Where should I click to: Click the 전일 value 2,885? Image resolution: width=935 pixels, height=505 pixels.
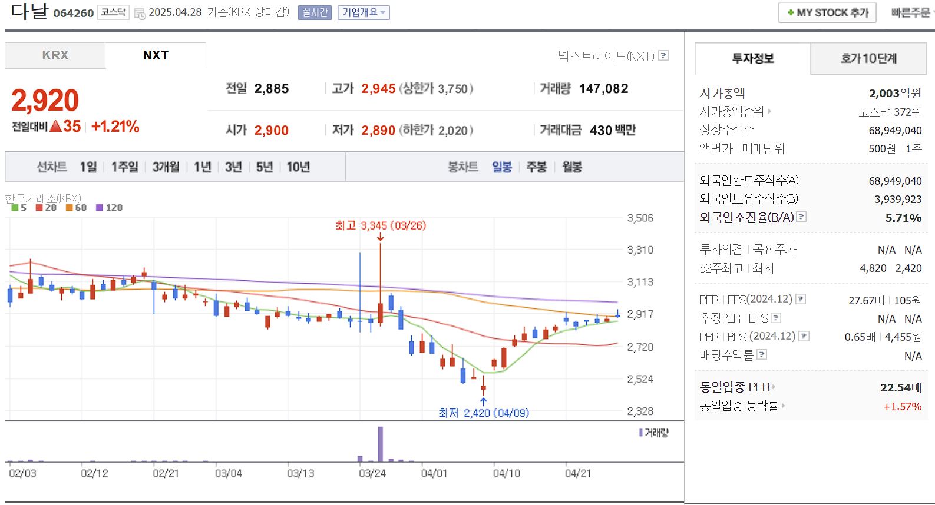point(272,89)
